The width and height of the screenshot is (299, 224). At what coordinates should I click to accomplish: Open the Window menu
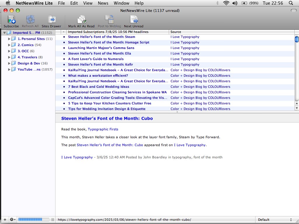(x=121, y=3)
